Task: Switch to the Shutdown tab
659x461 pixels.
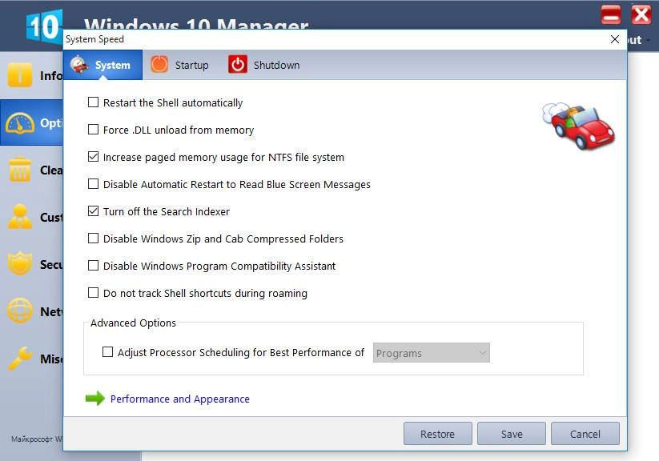Action: tap(265, 65)
